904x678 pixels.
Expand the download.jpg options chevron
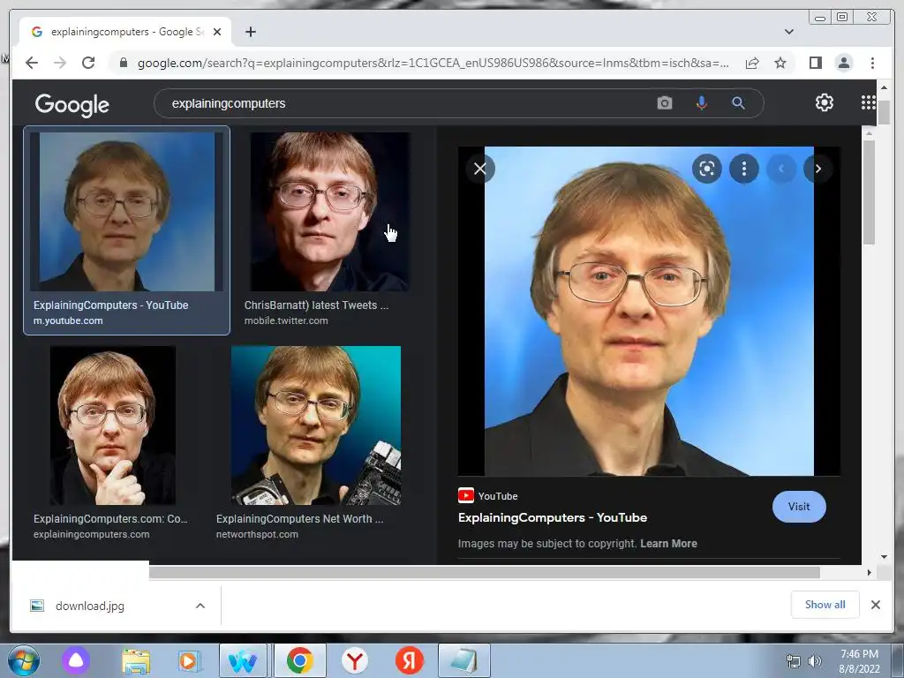tap(200, 606)
